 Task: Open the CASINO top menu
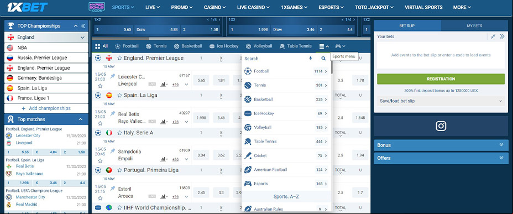click(x=214, y=7)
